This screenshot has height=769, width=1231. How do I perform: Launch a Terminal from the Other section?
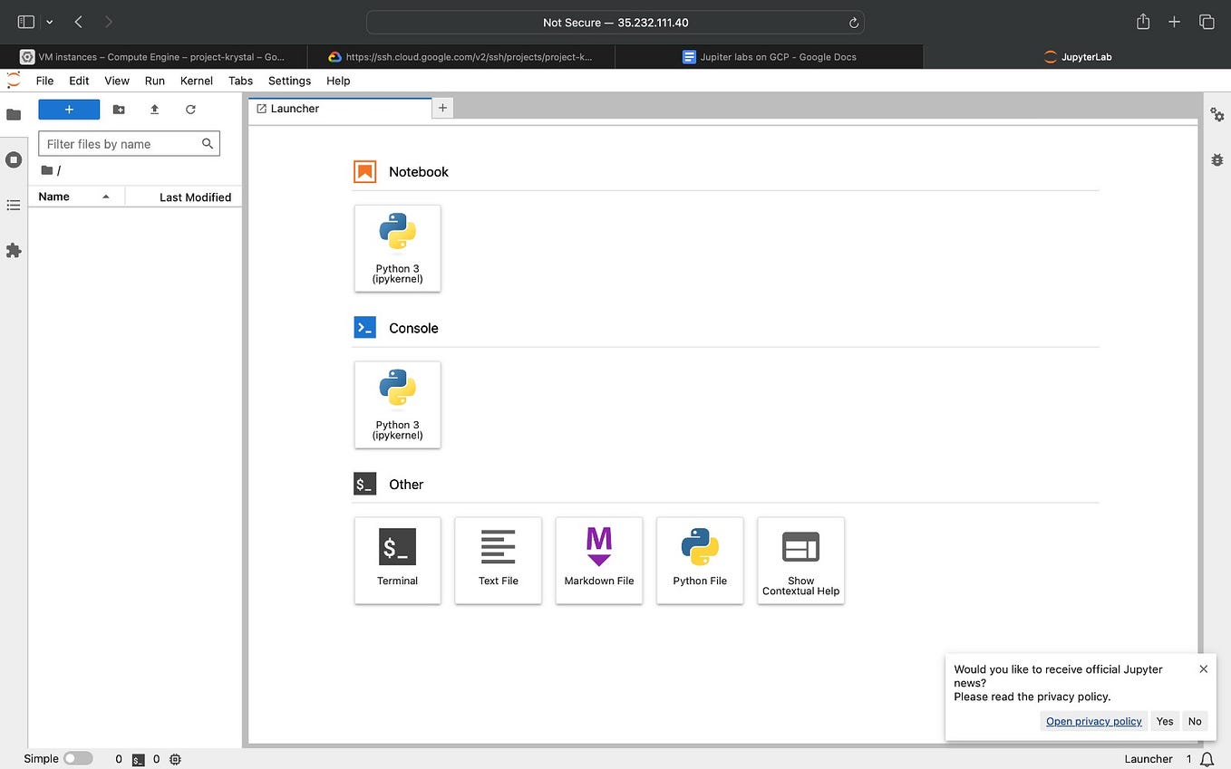click(x=397, y=560)
